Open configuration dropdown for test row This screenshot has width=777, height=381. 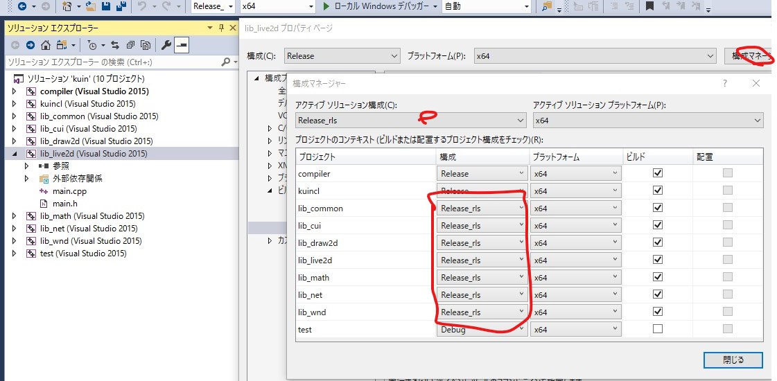[481, 330]
